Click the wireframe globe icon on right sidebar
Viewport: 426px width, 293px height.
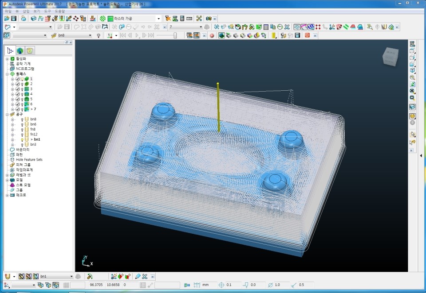coord(412,123)
